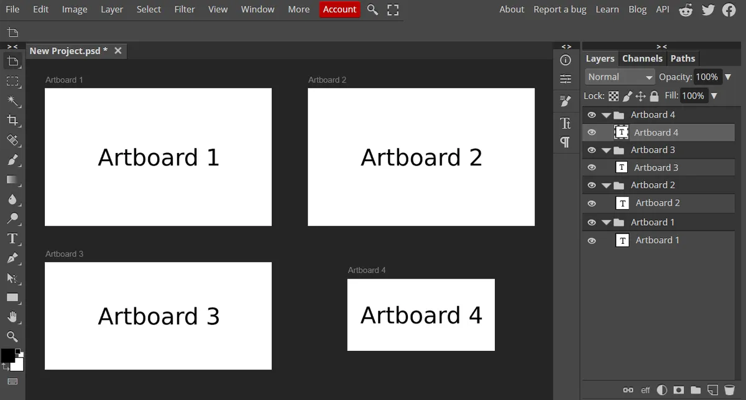Switch to the Channels tab

(x=642, y=58)
